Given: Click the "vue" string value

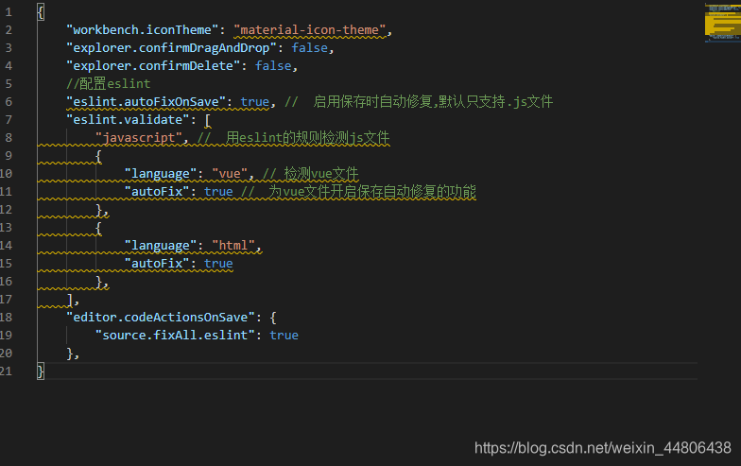Looking at the screenshot, I should click(x=230, y=174).
